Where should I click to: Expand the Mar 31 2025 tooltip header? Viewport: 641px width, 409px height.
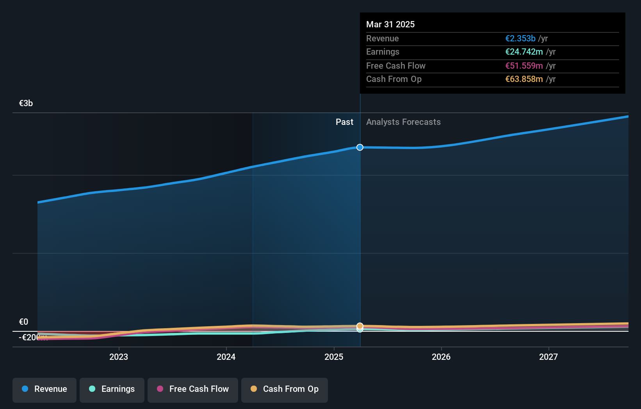pos(390,24)
